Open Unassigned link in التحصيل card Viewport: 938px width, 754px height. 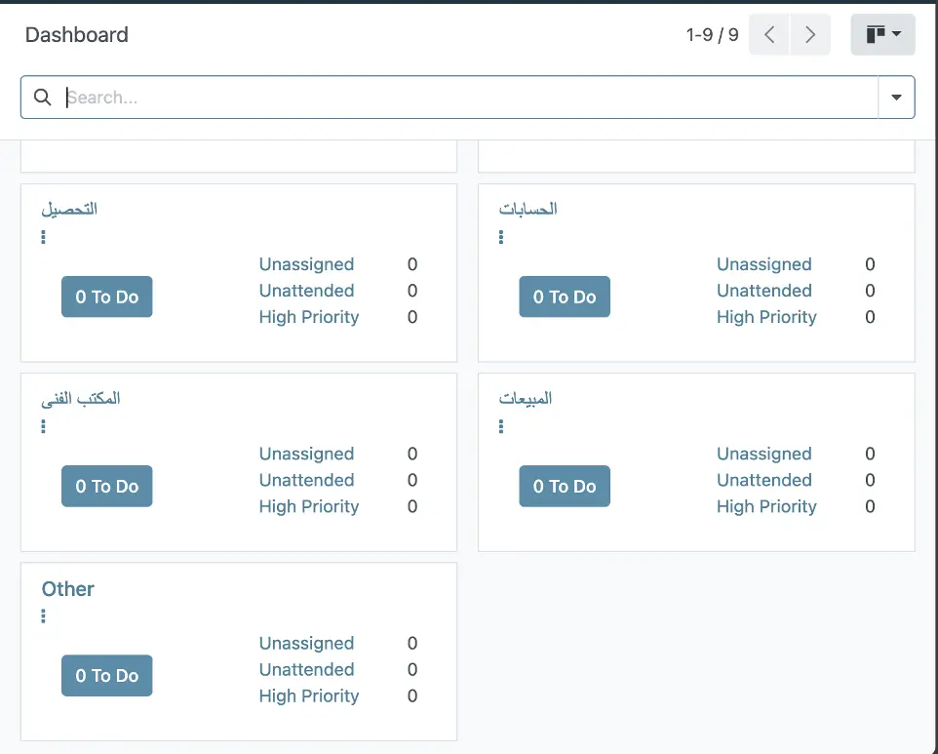[x=306, y=264]
